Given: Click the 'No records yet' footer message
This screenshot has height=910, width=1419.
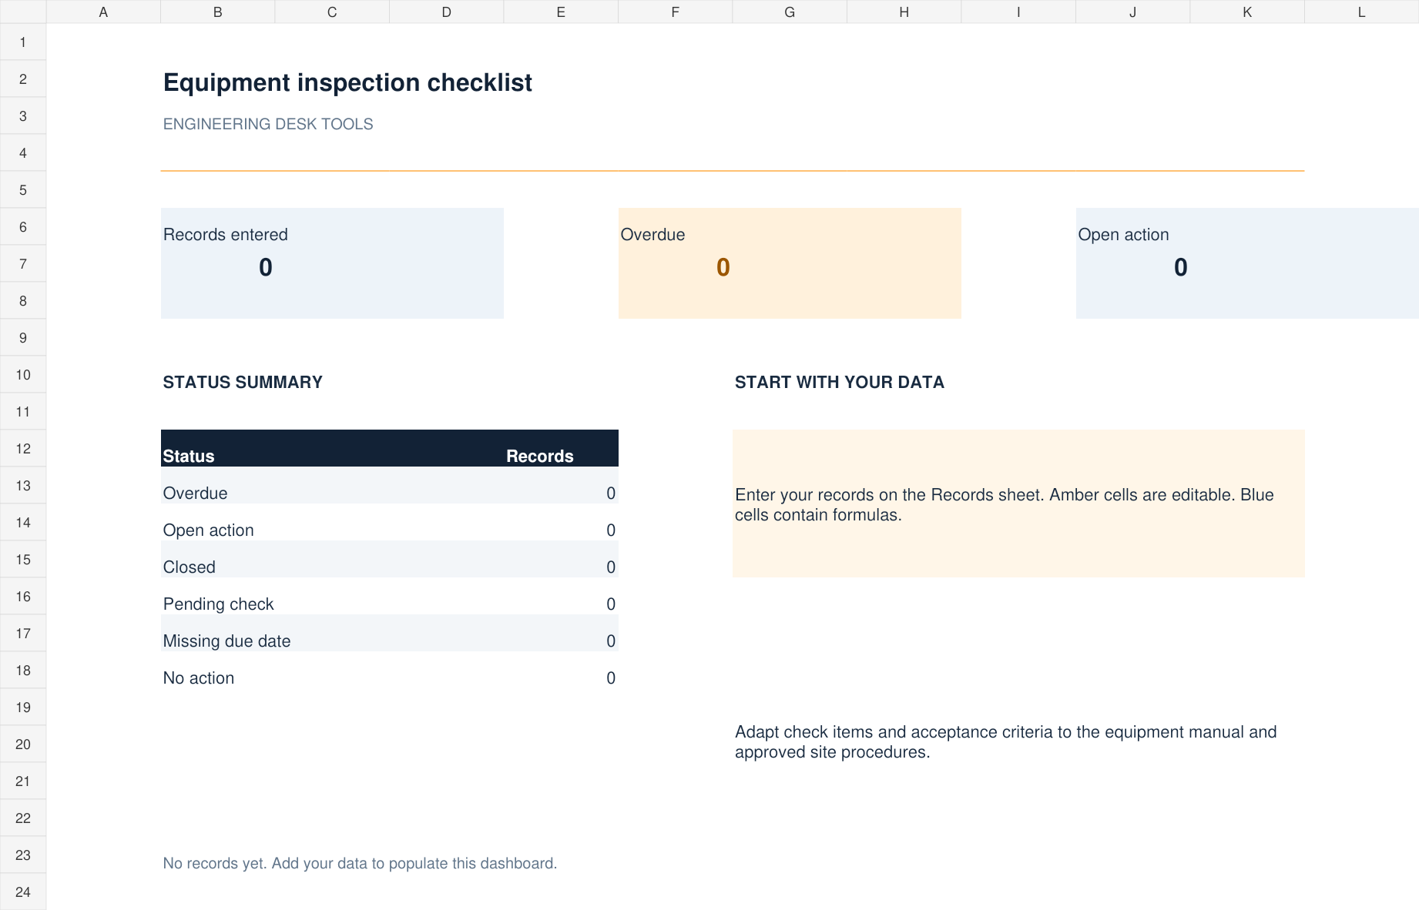Looking at the screenshot, I should click(360, 863).
